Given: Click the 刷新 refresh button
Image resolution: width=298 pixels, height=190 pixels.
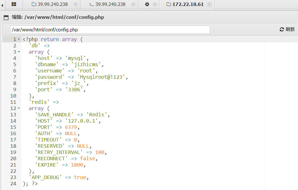Looking at the screenshot, I should [x=287, y=29].
